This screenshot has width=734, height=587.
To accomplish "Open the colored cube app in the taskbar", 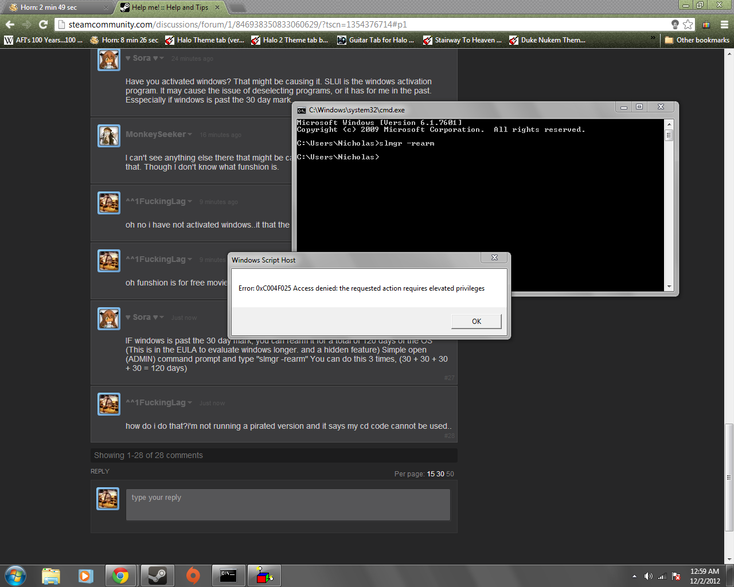I will click(264, 576).
